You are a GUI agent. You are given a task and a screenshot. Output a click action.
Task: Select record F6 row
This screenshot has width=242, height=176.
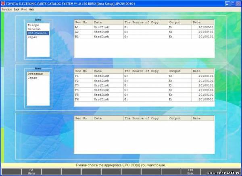(x=144, y=99)
